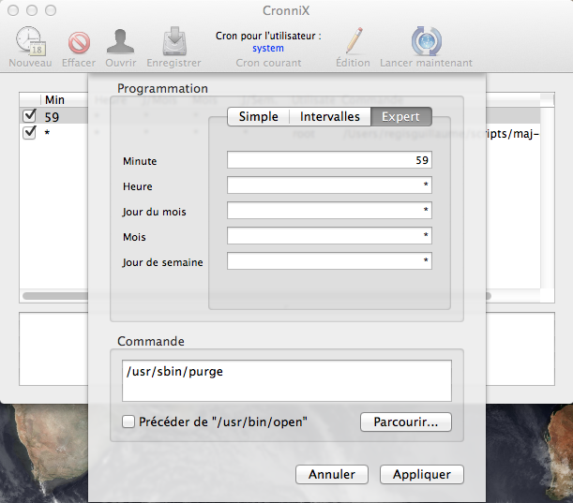Screen dimensions: 573x503
Task: Click the blue 'system' user link
Action: [268, 48]
